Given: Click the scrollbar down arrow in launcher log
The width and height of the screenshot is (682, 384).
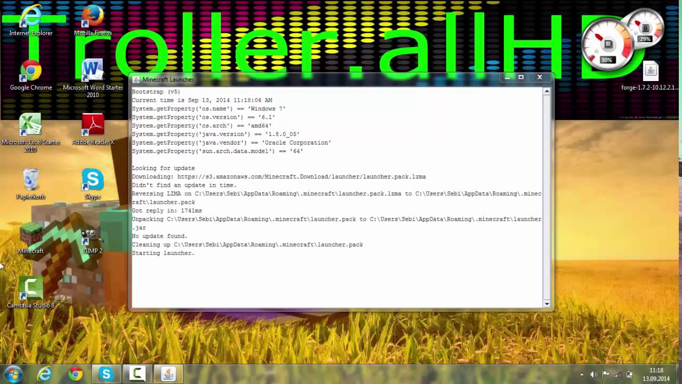Looking at the screenshot, I should [x=546, y=303].
